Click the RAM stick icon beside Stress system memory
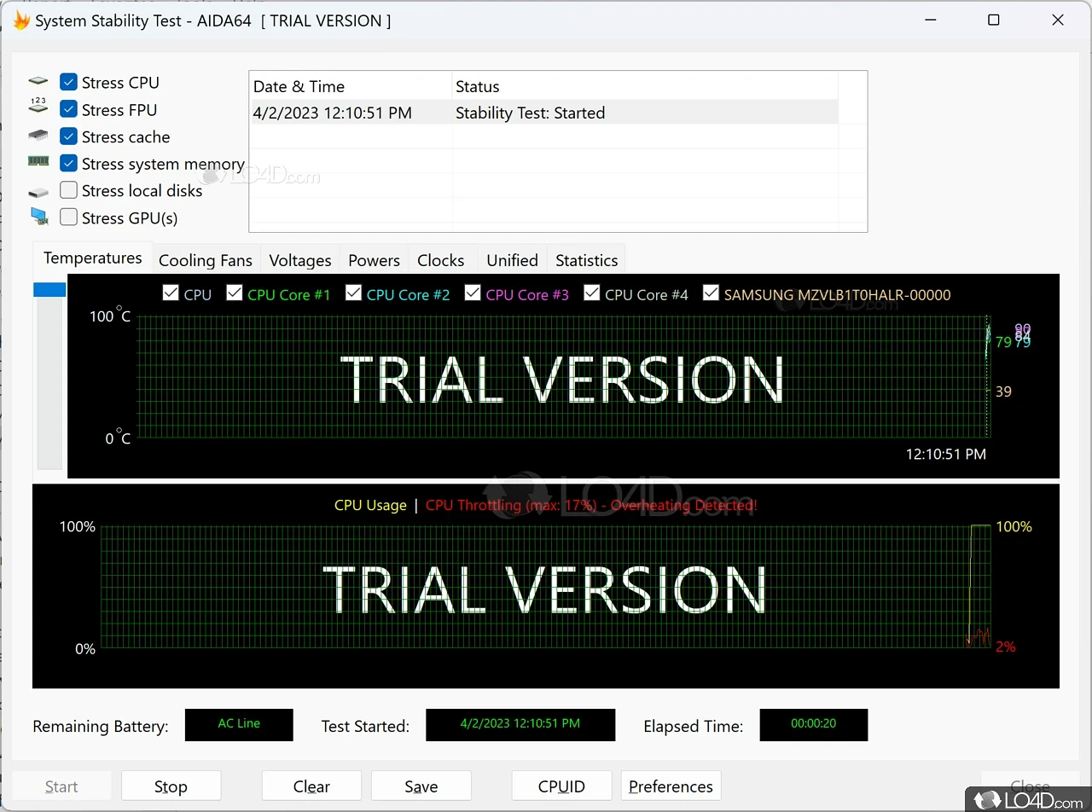The width and height of the screenshot is (1092, 812). [38, 160]
